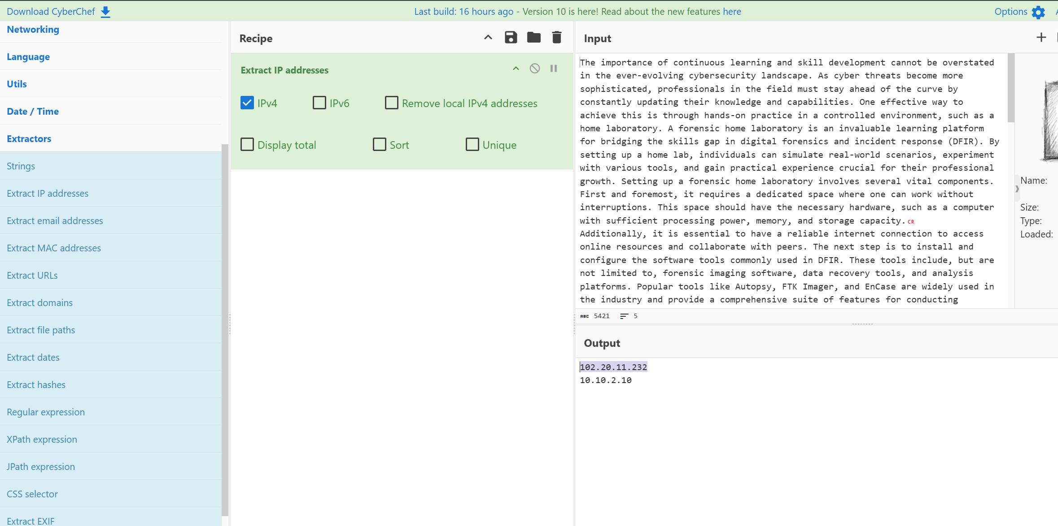
Task: Select Extract EXIF operation
Action: click(111, 517)
